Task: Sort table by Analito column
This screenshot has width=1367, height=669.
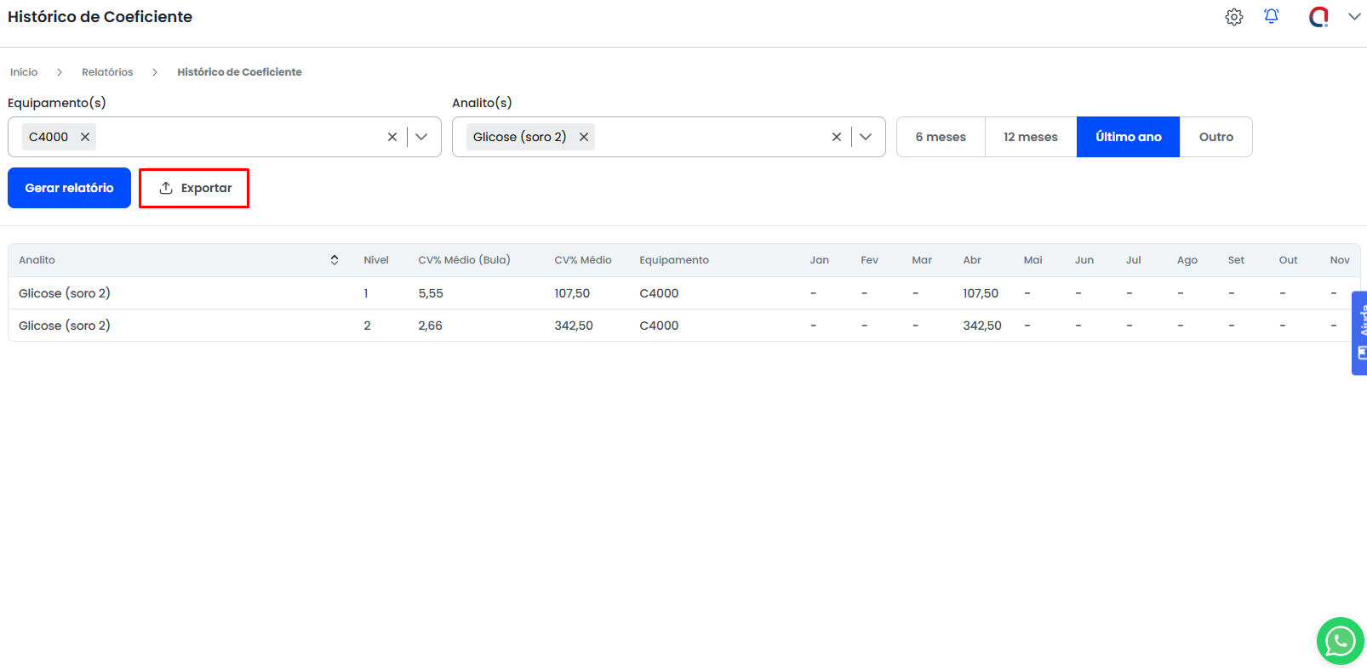Action: point(335,260)
